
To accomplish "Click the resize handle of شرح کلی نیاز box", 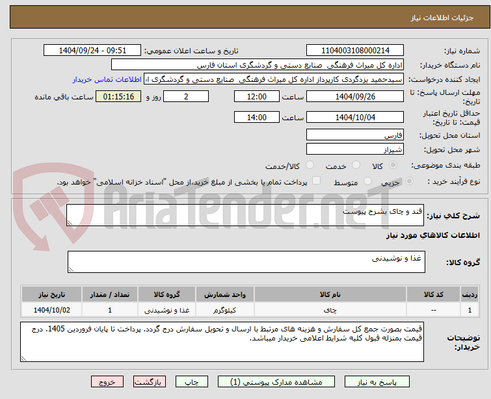I will point(70,222).
